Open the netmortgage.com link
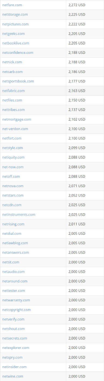The width and height of the screenshot is (104, 381). pos(17,119)
